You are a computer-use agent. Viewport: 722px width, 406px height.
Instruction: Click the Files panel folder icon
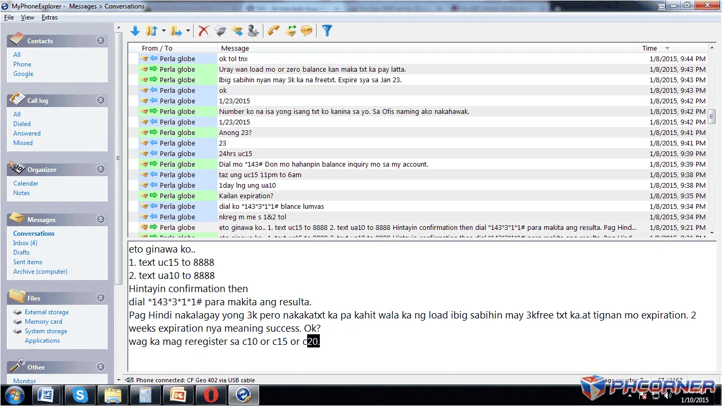pyautogui.click(x=17, y=296)
